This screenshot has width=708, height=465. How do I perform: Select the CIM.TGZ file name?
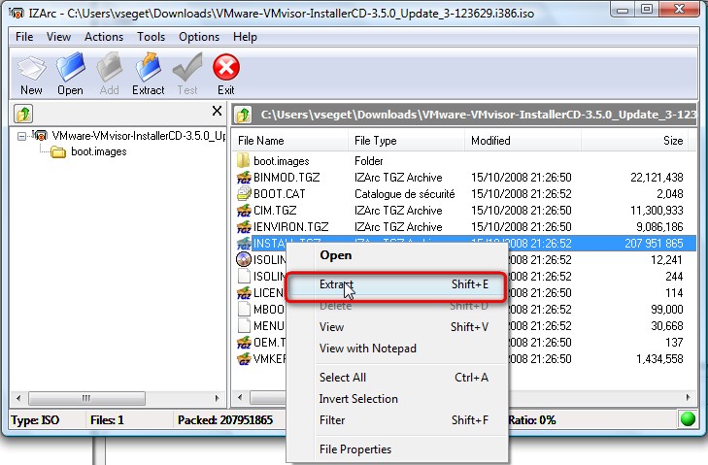tap(275, 211)
